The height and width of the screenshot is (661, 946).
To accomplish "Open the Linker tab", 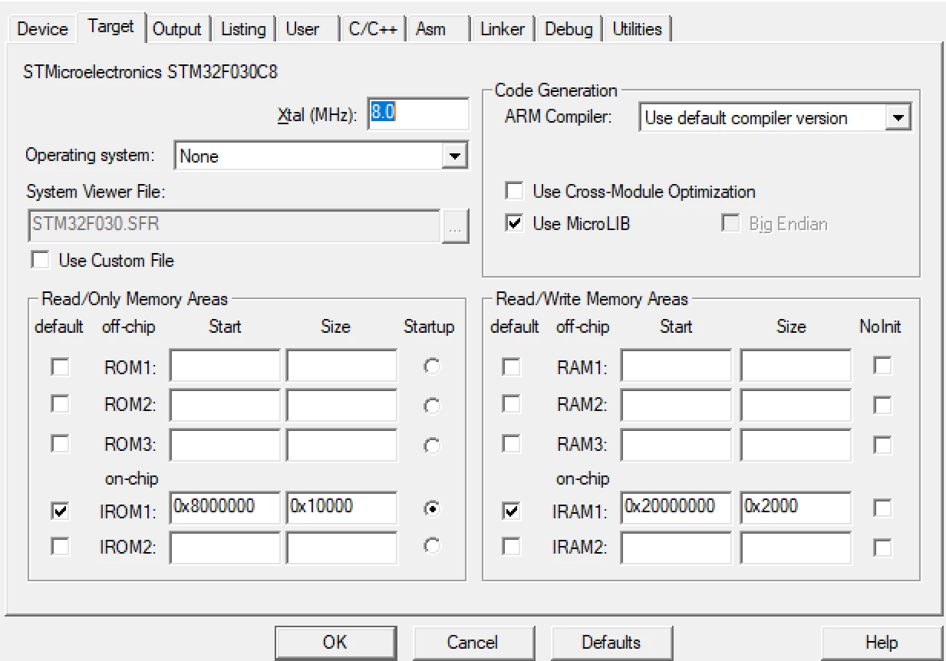I will coord(502,29).
